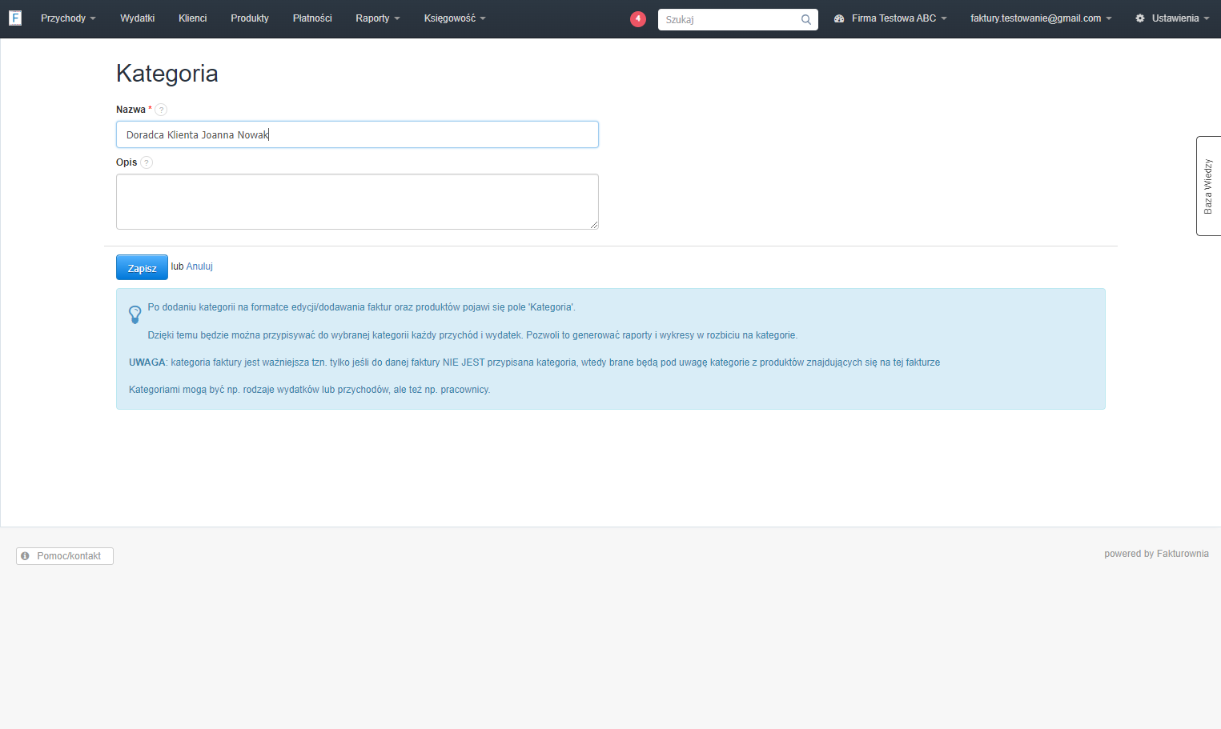1221x729 pixels.
Task: Focus the Nazwa input field
Action: point(357,134)
